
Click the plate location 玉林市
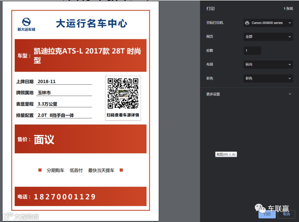[44, 93]
